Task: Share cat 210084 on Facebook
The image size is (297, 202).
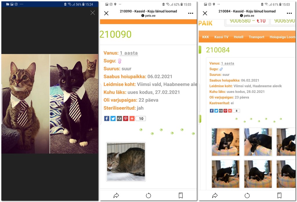Action: tap(211, 111)
